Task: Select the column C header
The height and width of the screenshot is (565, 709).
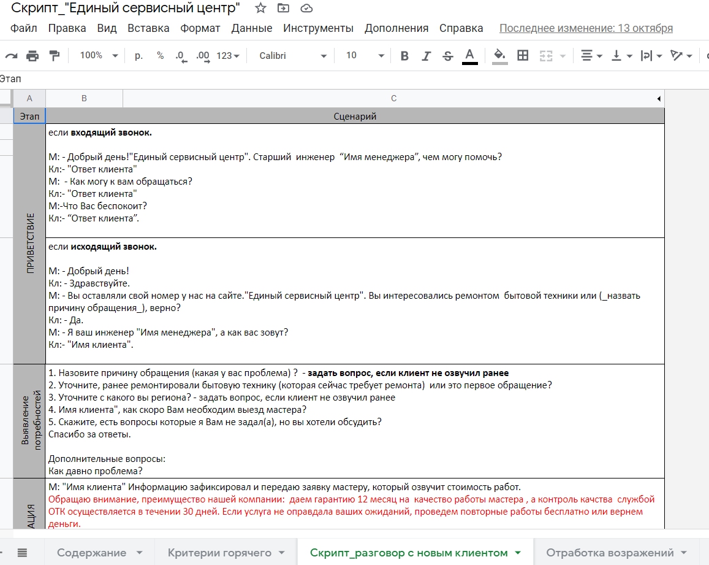Action: point(393,99)
